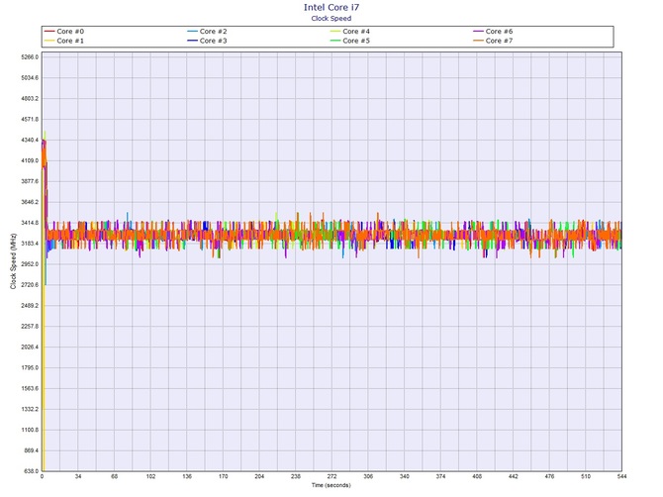The height and width of the screenshot is (497, 663).
Task: Select the Core #4 legend label
Action: pos(356,32)
